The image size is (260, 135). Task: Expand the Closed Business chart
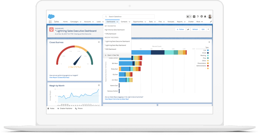coord(99,42)
